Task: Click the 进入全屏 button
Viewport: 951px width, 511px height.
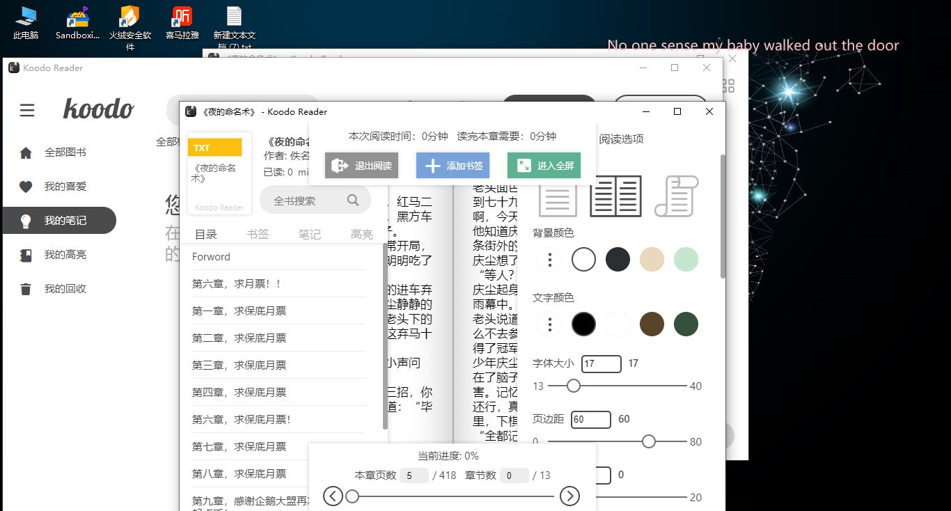Action: coord(544,165)
